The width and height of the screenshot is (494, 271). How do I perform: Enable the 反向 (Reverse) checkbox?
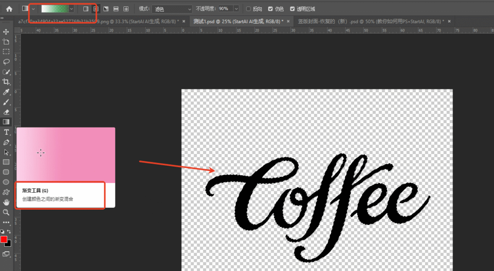coord(248,9)
